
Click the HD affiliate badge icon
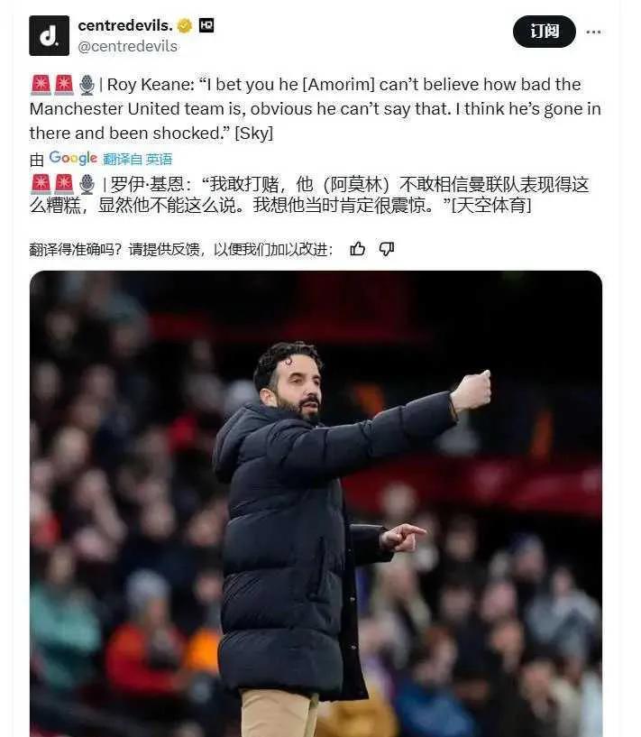point(206,25)
